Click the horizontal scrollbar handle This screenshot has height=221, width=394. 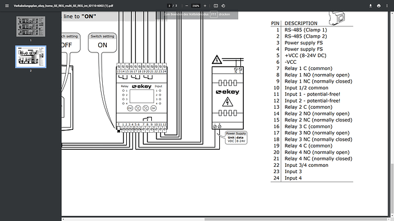coord(295,219)
